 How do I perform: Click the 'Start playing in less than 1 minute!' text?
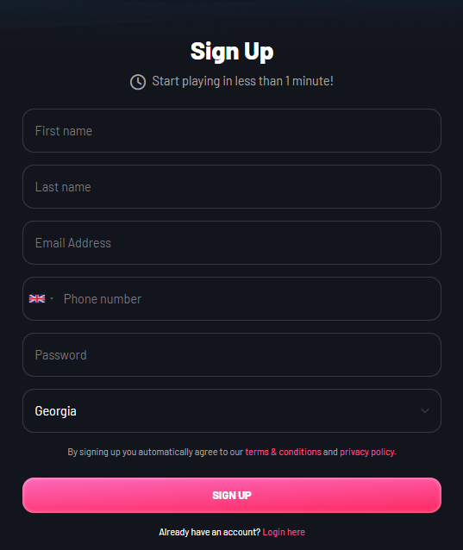243,81
